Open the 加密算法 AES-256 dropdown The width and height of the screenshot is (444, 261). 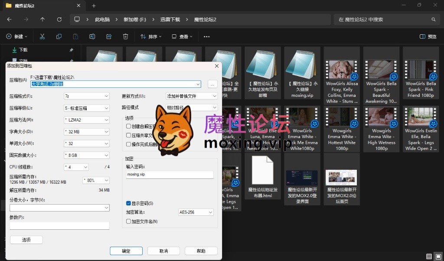pyautogui.click(x=196, y=212)
